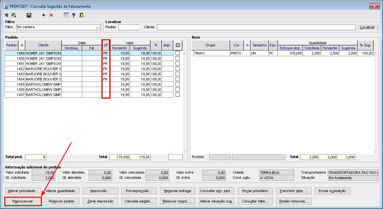Click the Reprocessar button
The height and width of the screenshot is (209, 383).
coord(23,201)
